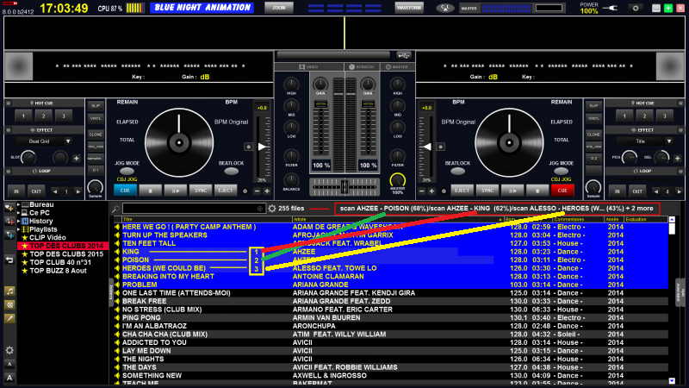This screenshot has height=388, width=689.
Task: Open search options gear next to 255 files
Action: (272, 209)
